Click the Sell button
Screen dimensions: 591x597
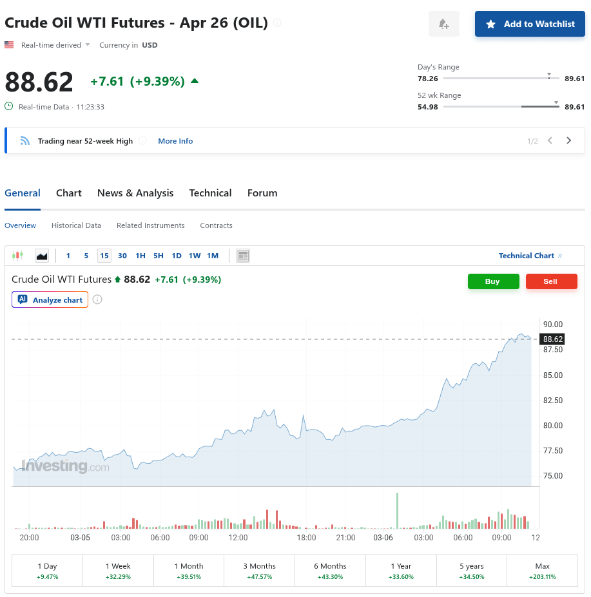point(552,281)
